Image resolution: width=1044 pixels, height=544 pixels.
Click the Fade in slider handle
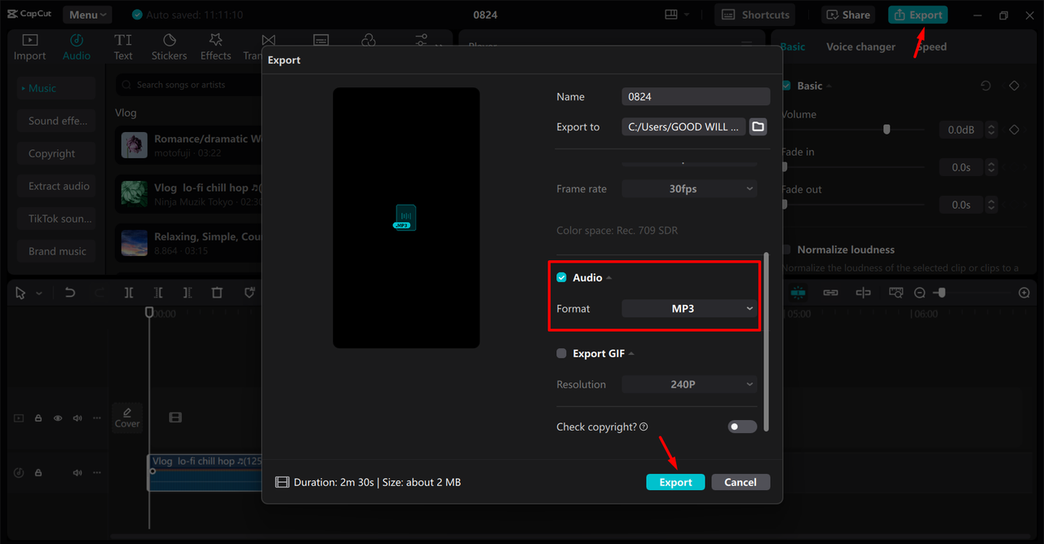[784, 167]
